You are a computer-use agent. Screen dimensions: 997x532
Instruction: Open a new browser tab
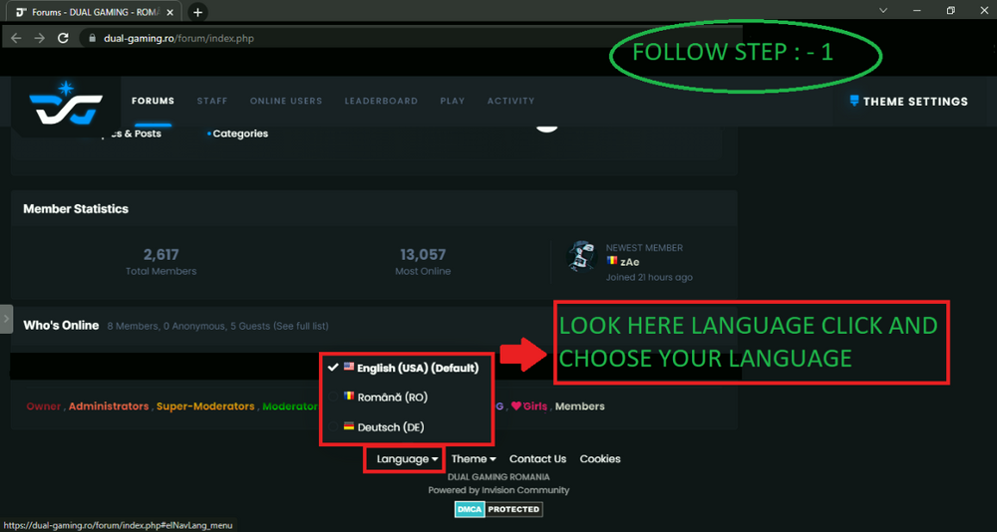click(x=197, y=12)
